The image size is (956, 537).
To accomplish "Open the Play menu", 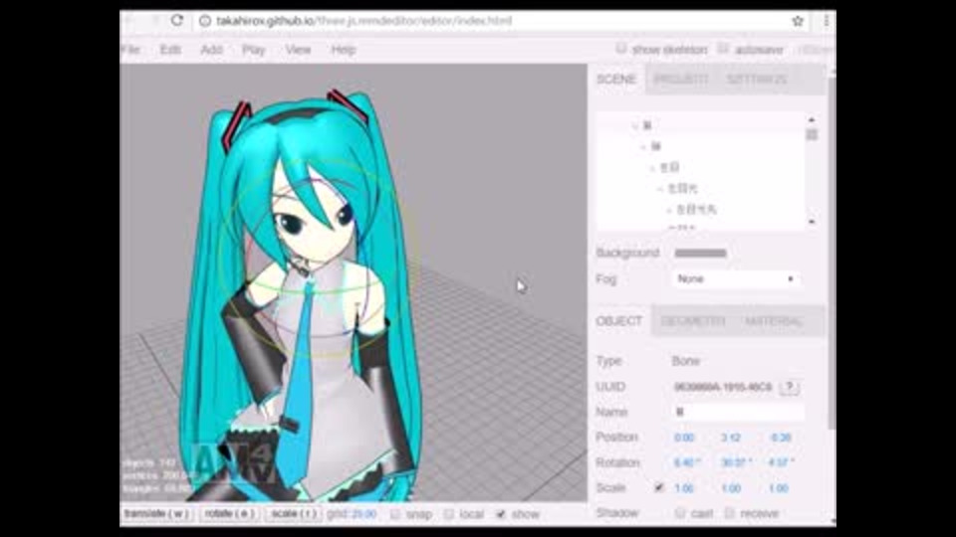I will pyautogui.click(x=254, y=50).
